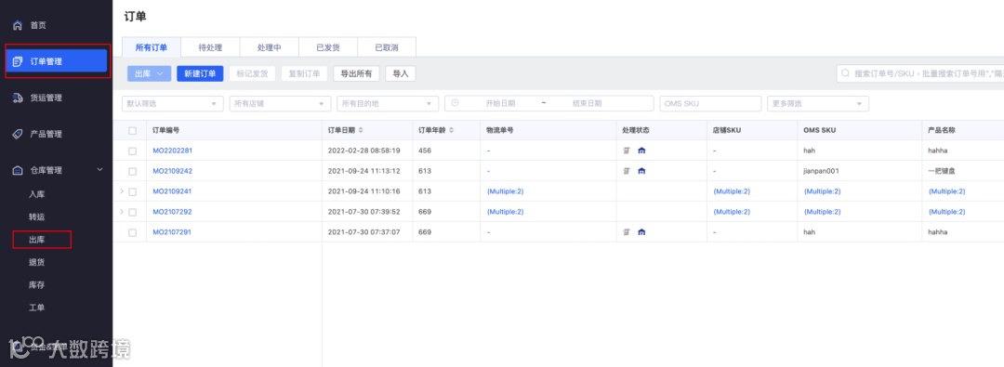Expand the row for order MO2107292
1004x367 pixels.
click(x=122, y=211)
